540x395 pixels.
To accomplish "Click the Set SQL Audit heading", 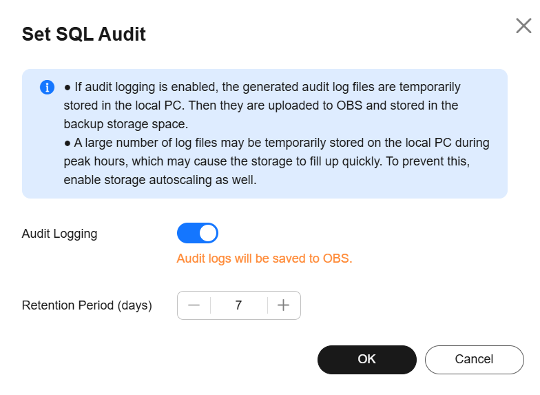I will click(84, 34).
